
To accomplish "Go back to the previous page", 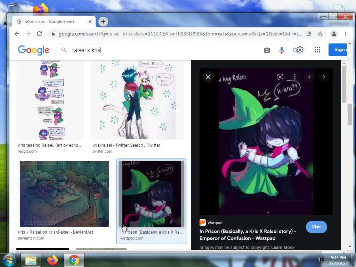I will click(x=17, y=34).
